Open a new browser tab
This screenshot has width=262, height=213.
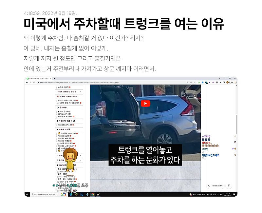coord(54,78)
